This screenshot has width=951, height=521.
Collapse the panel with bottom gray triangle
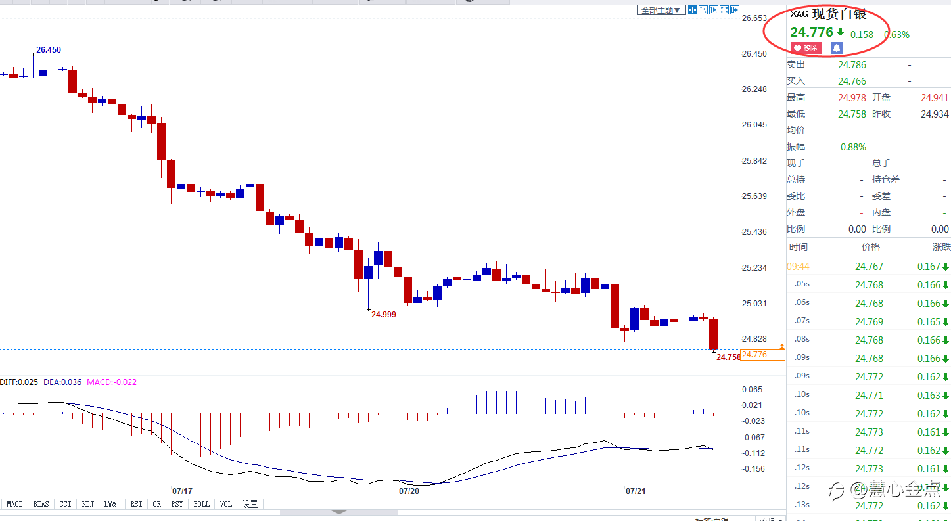338,512
